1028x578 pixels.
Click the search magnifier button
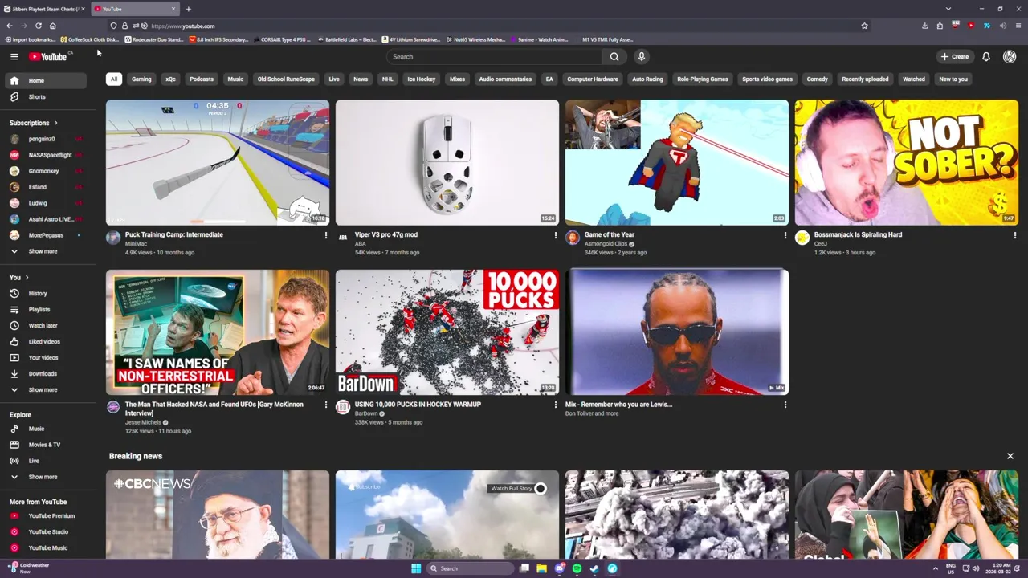[614, 56]
